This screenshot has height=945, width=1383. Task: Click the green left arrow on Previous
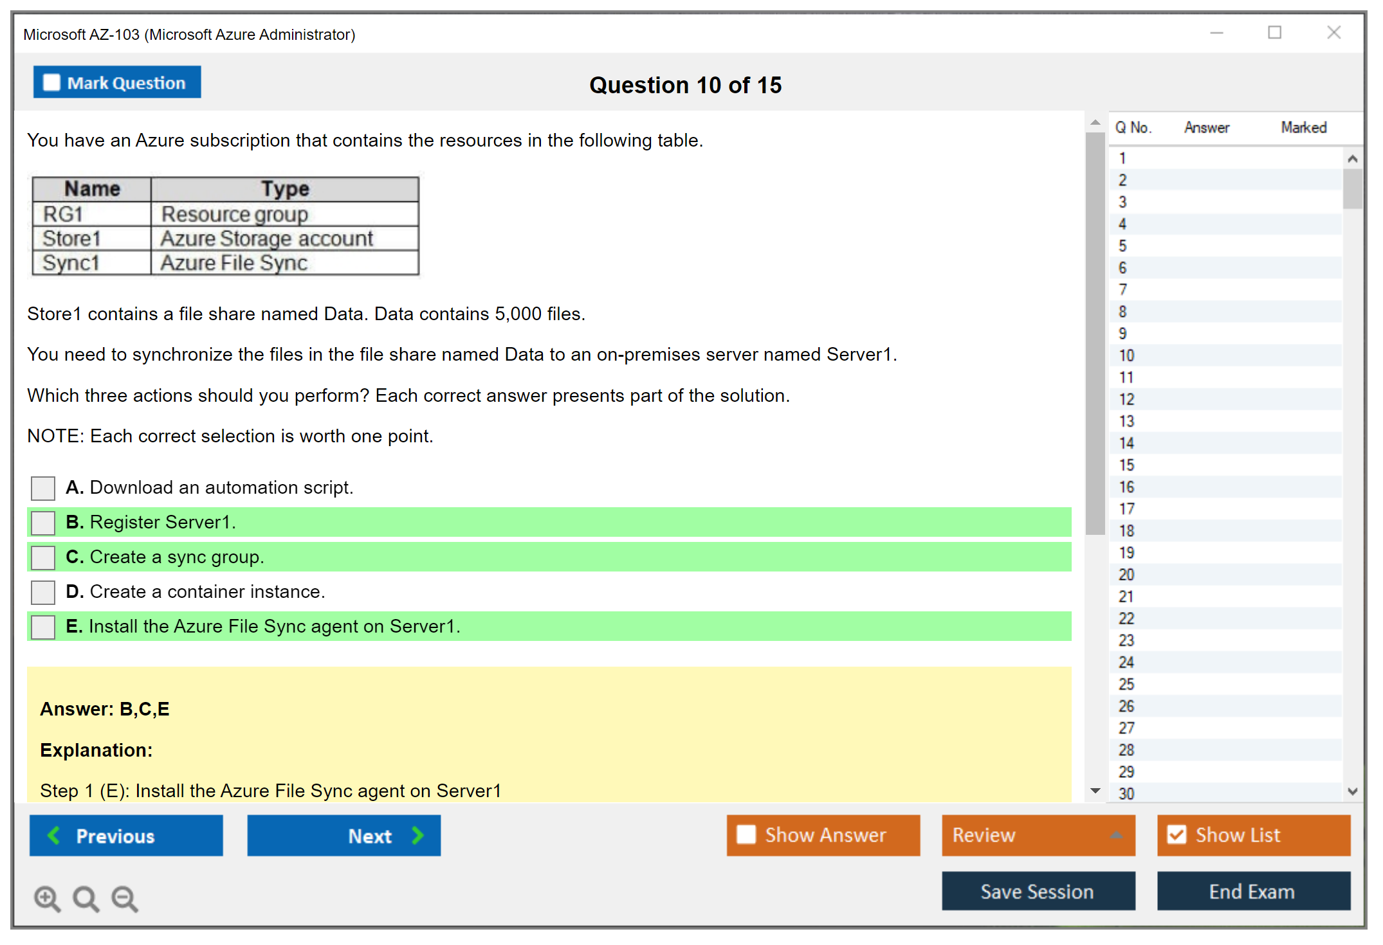tap(54, 835)
